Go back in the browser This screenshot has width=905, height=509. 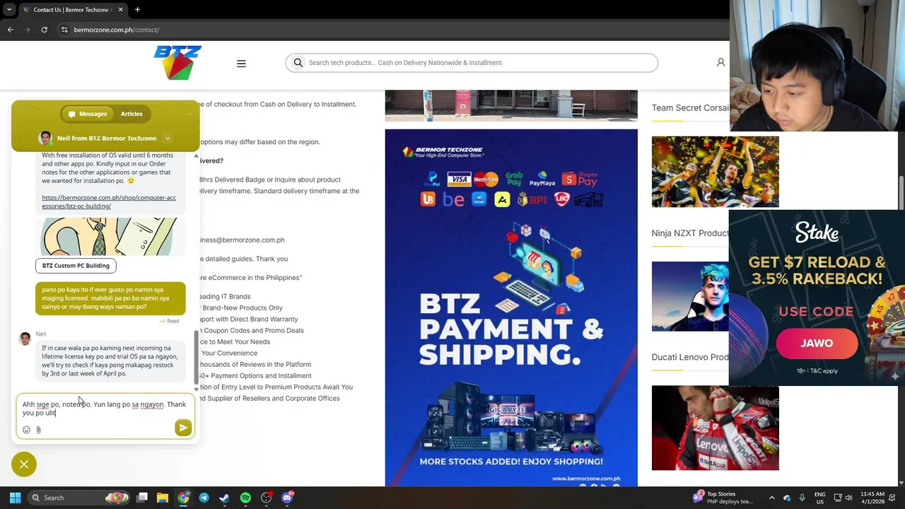click(x=10, y=30)
